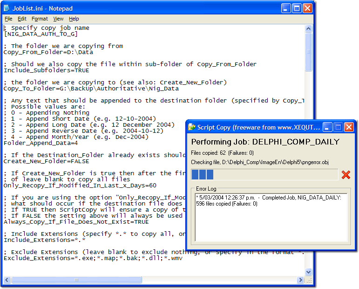
Task: Click the 'Error Log' group label
Action: point(206,189)
